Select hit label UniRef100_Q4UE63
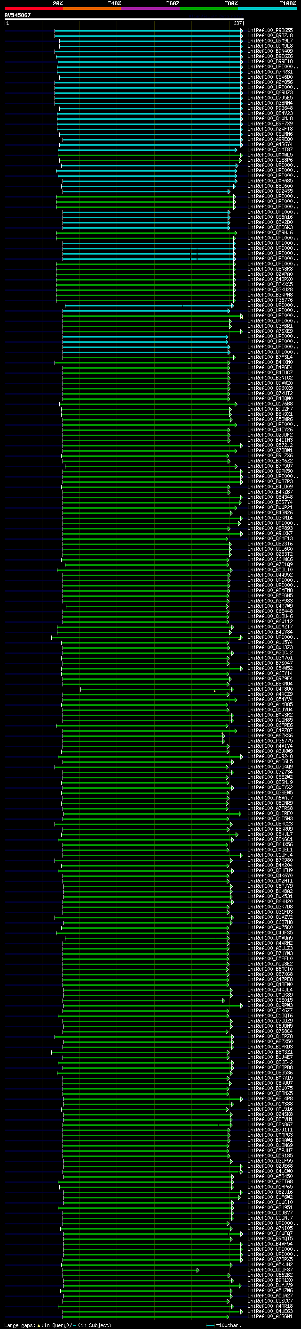 (270, 1311)
